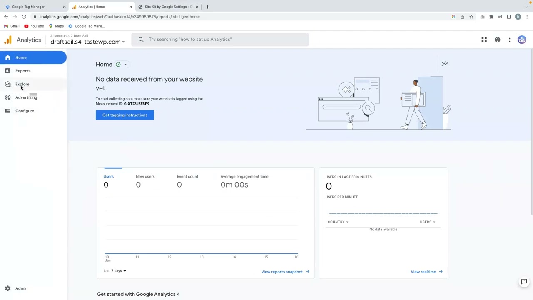The height and width of the screenshot is (300, 533).
Task: Open View realtime link
Action: coord(426,272)
